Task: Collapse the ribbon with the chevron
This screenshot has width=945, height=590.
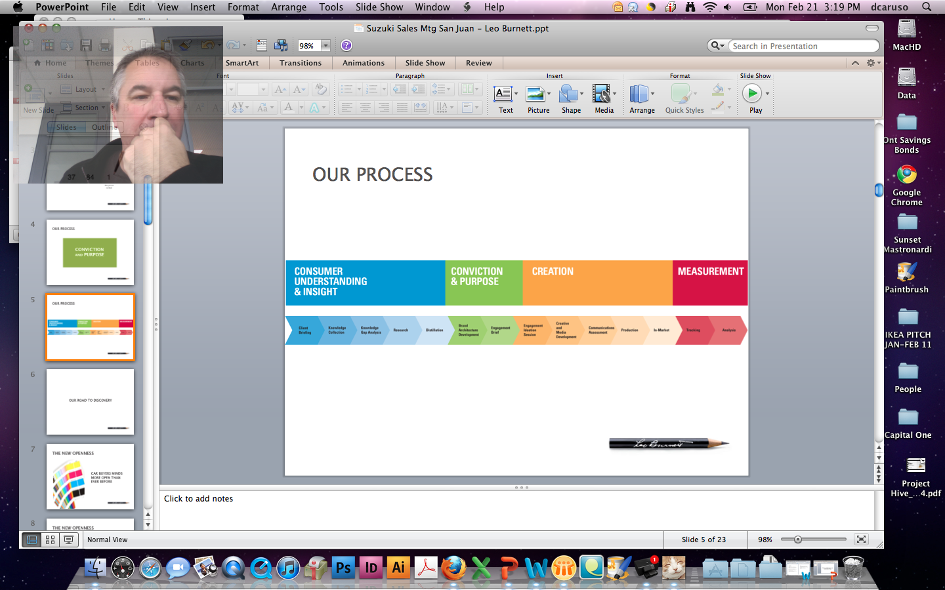Action: [855, 63]
